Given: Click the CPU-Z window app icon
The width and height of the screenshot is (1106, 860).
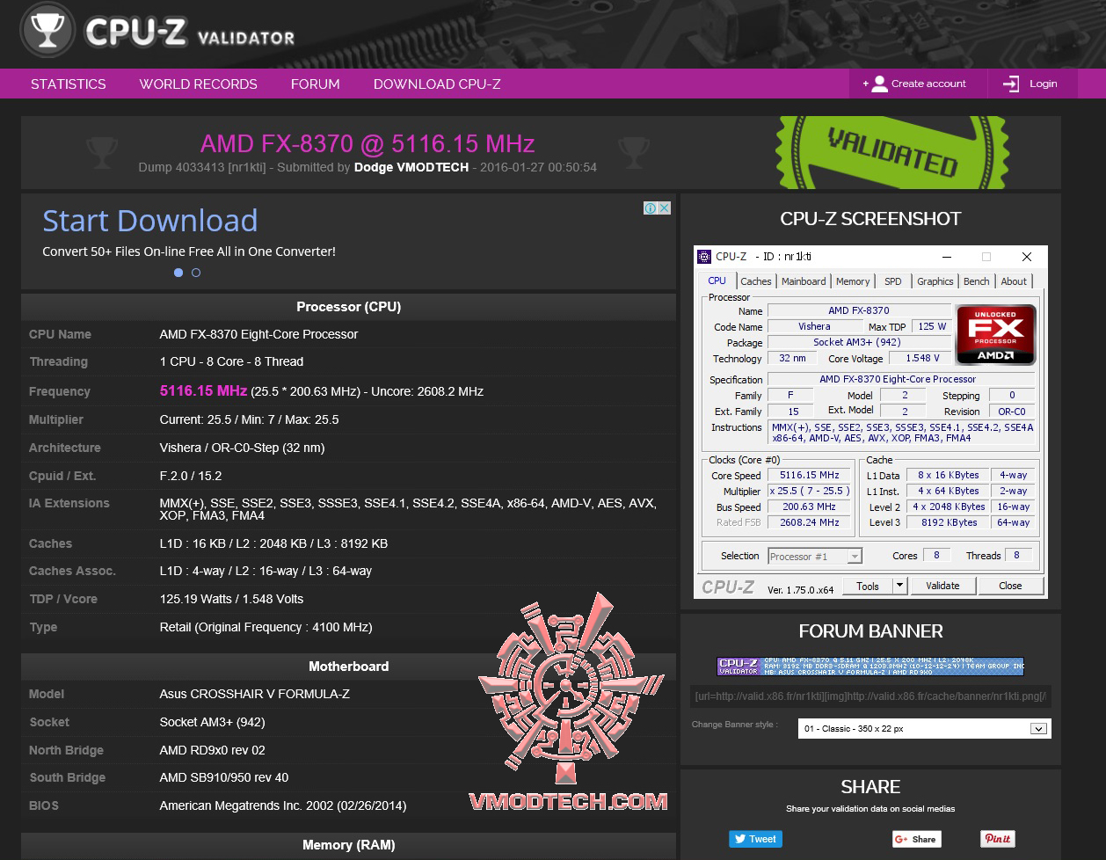Looking at the screenshot, I should pos(704,257).
